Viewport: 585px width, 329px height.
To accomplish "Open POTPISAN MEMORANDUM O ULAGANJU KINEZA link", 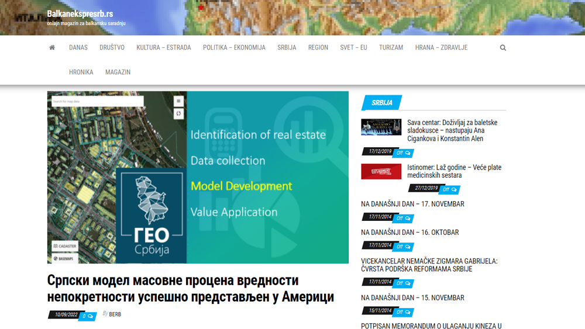I will (431, 326).
